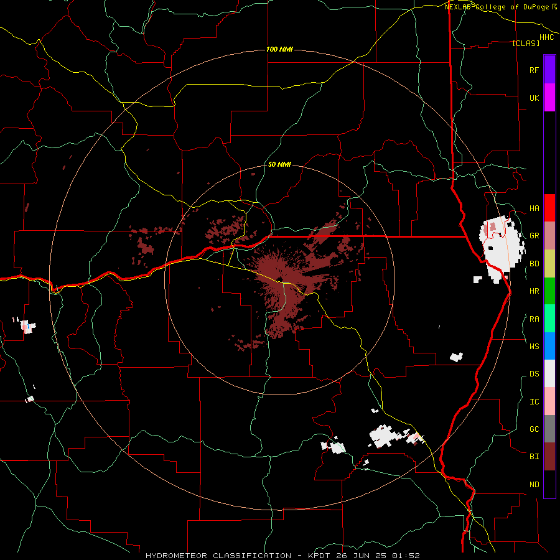Click the "100 NMI" range ring label
This screenshot has width=560, height=560.
279,49
